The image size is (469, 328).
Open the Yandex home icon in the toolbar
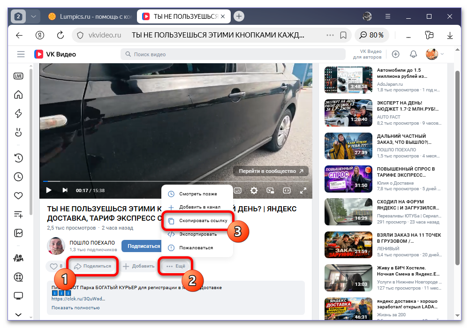click(40, 35)
